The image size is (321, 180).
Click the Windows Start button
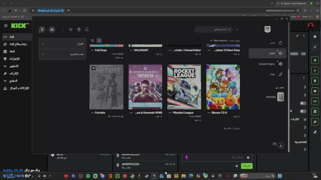tap(280, 176)
